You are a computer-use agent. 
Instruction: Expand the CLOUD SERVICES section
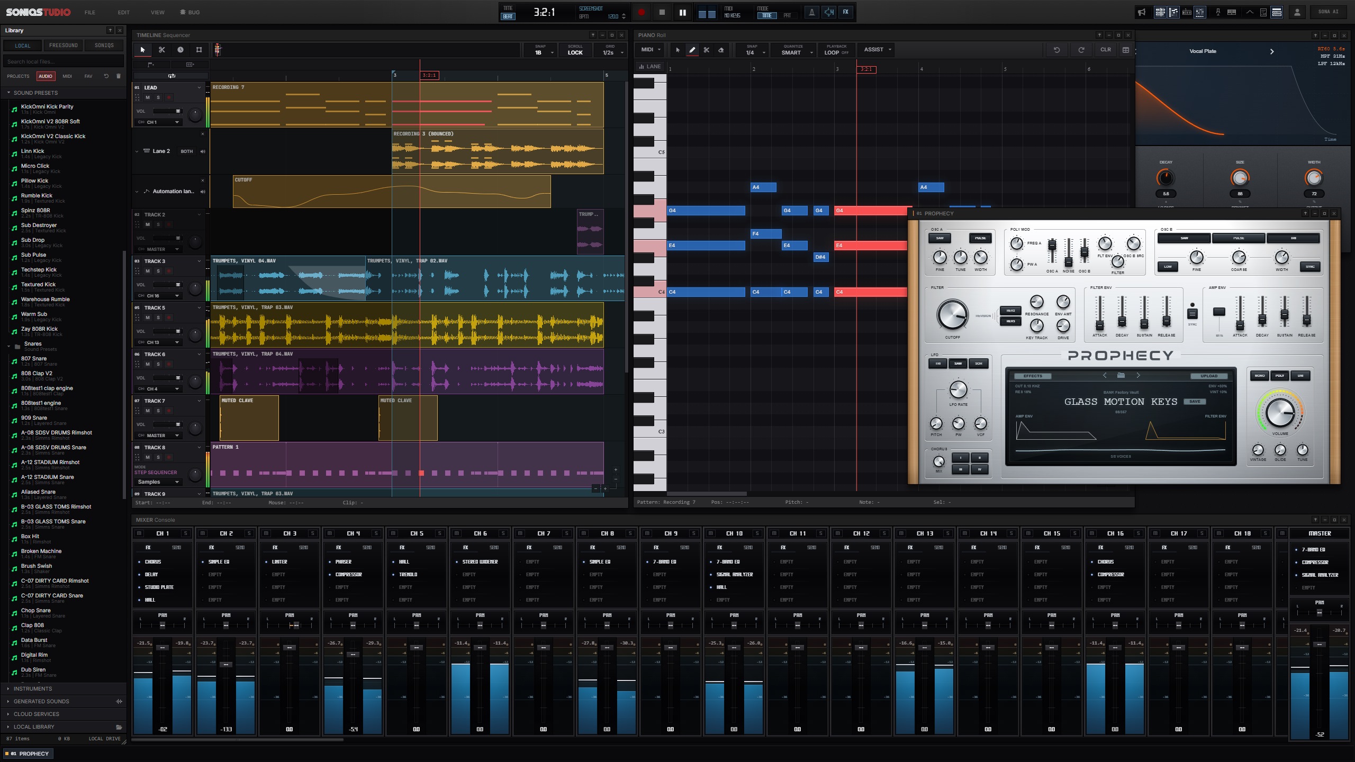[64, 714]
